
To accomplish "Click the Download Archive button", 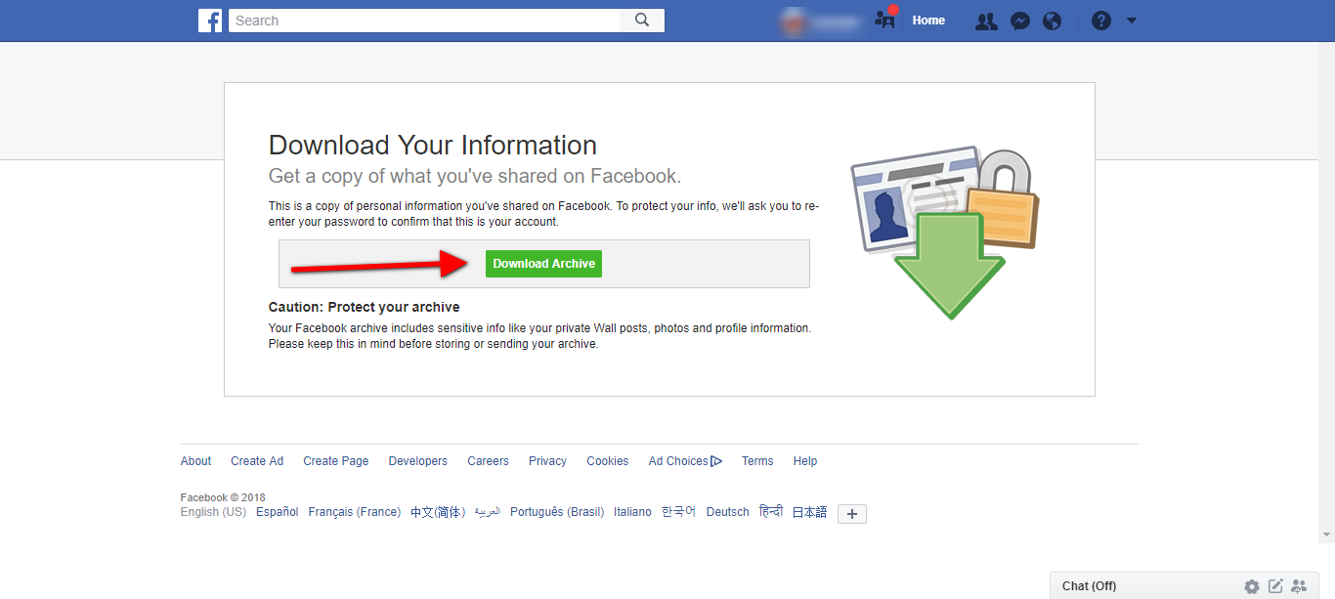I will [x=543, y=264].
